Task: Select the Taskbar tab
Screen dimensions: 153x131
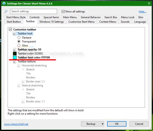Action: click(x=30, y=22)
